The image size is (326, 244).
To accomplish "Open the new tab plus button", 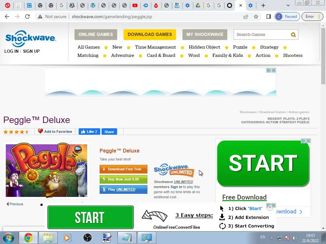I will pyautogui.click(x=263, y=5).
